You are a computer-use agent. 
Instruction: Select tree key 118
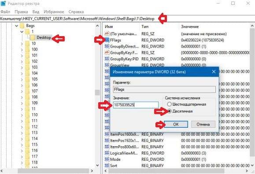pyautogui.click(x=34, y=162)
